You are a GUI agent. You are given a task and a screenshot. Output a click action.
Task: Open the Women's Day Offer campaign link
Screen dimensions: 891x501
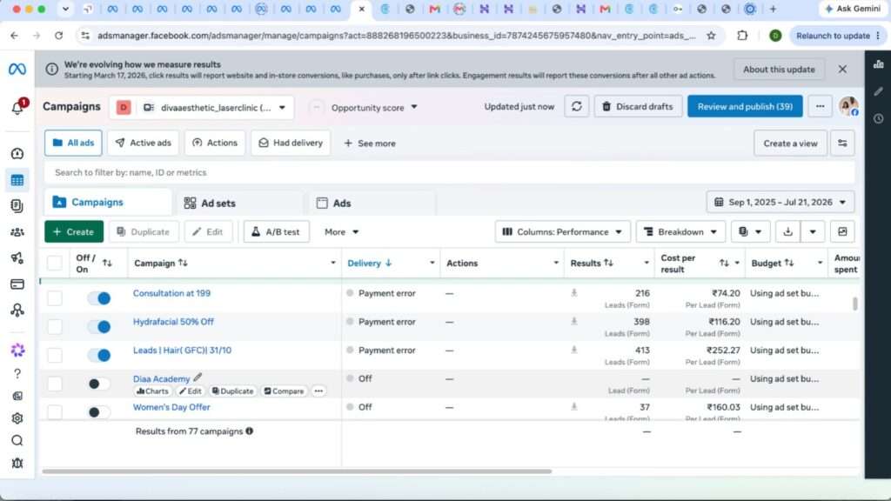click(x=171, y=407)
